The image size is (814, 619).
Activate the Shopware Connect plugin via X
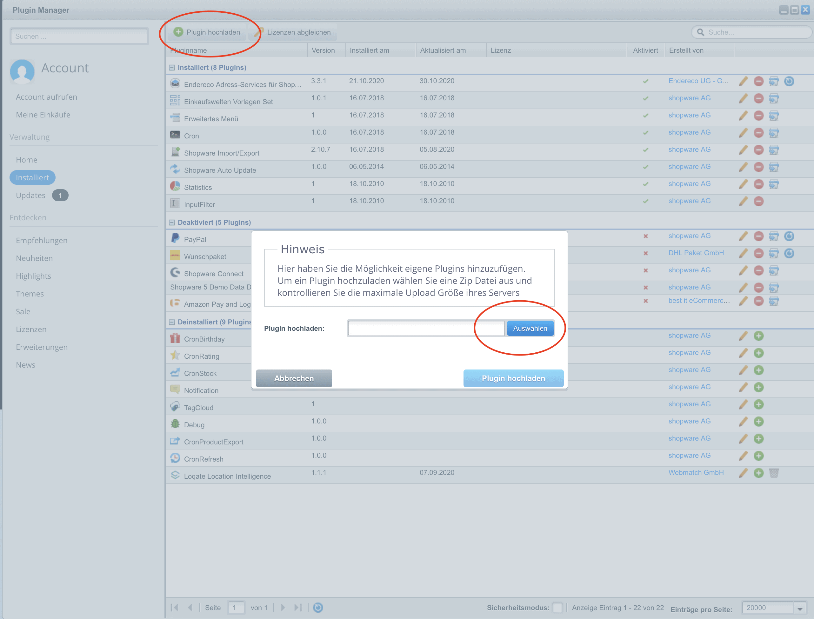(646, 270)
